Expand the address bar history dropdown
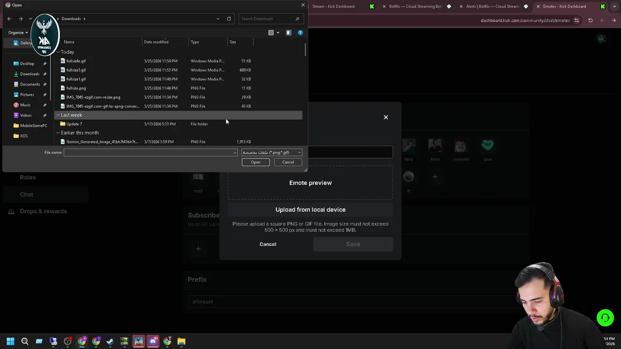Image resolution: width=621 pixels, height=349 pixels. point(218,18)
